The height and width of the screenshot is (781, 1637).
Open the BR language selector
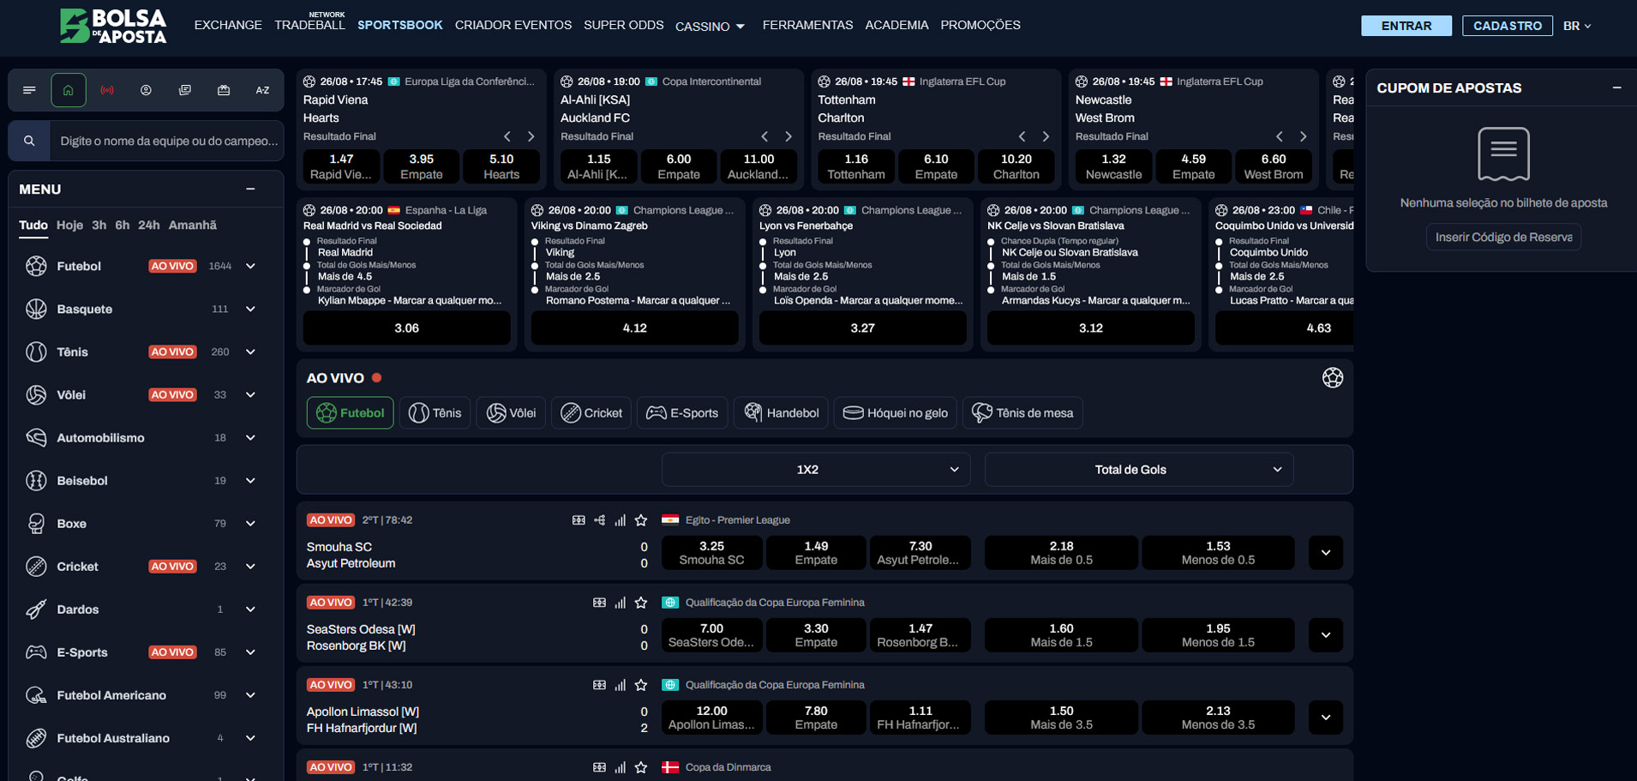click(1578, 26)
